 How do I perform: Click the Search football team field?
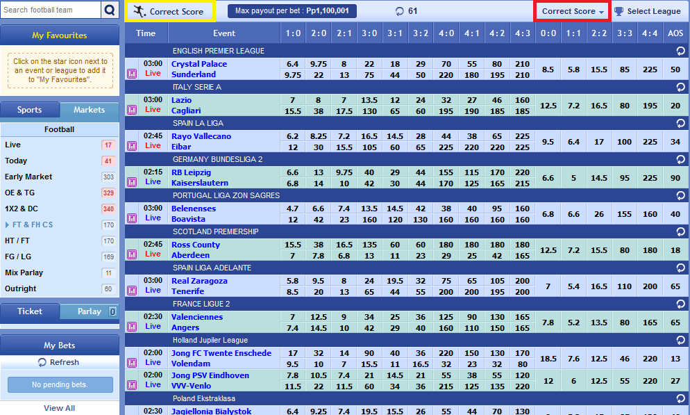[x=51, y=10]
